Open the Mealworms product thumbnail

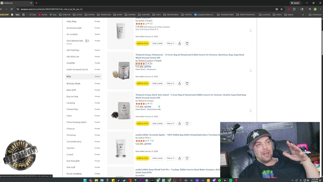pos(121,71)
